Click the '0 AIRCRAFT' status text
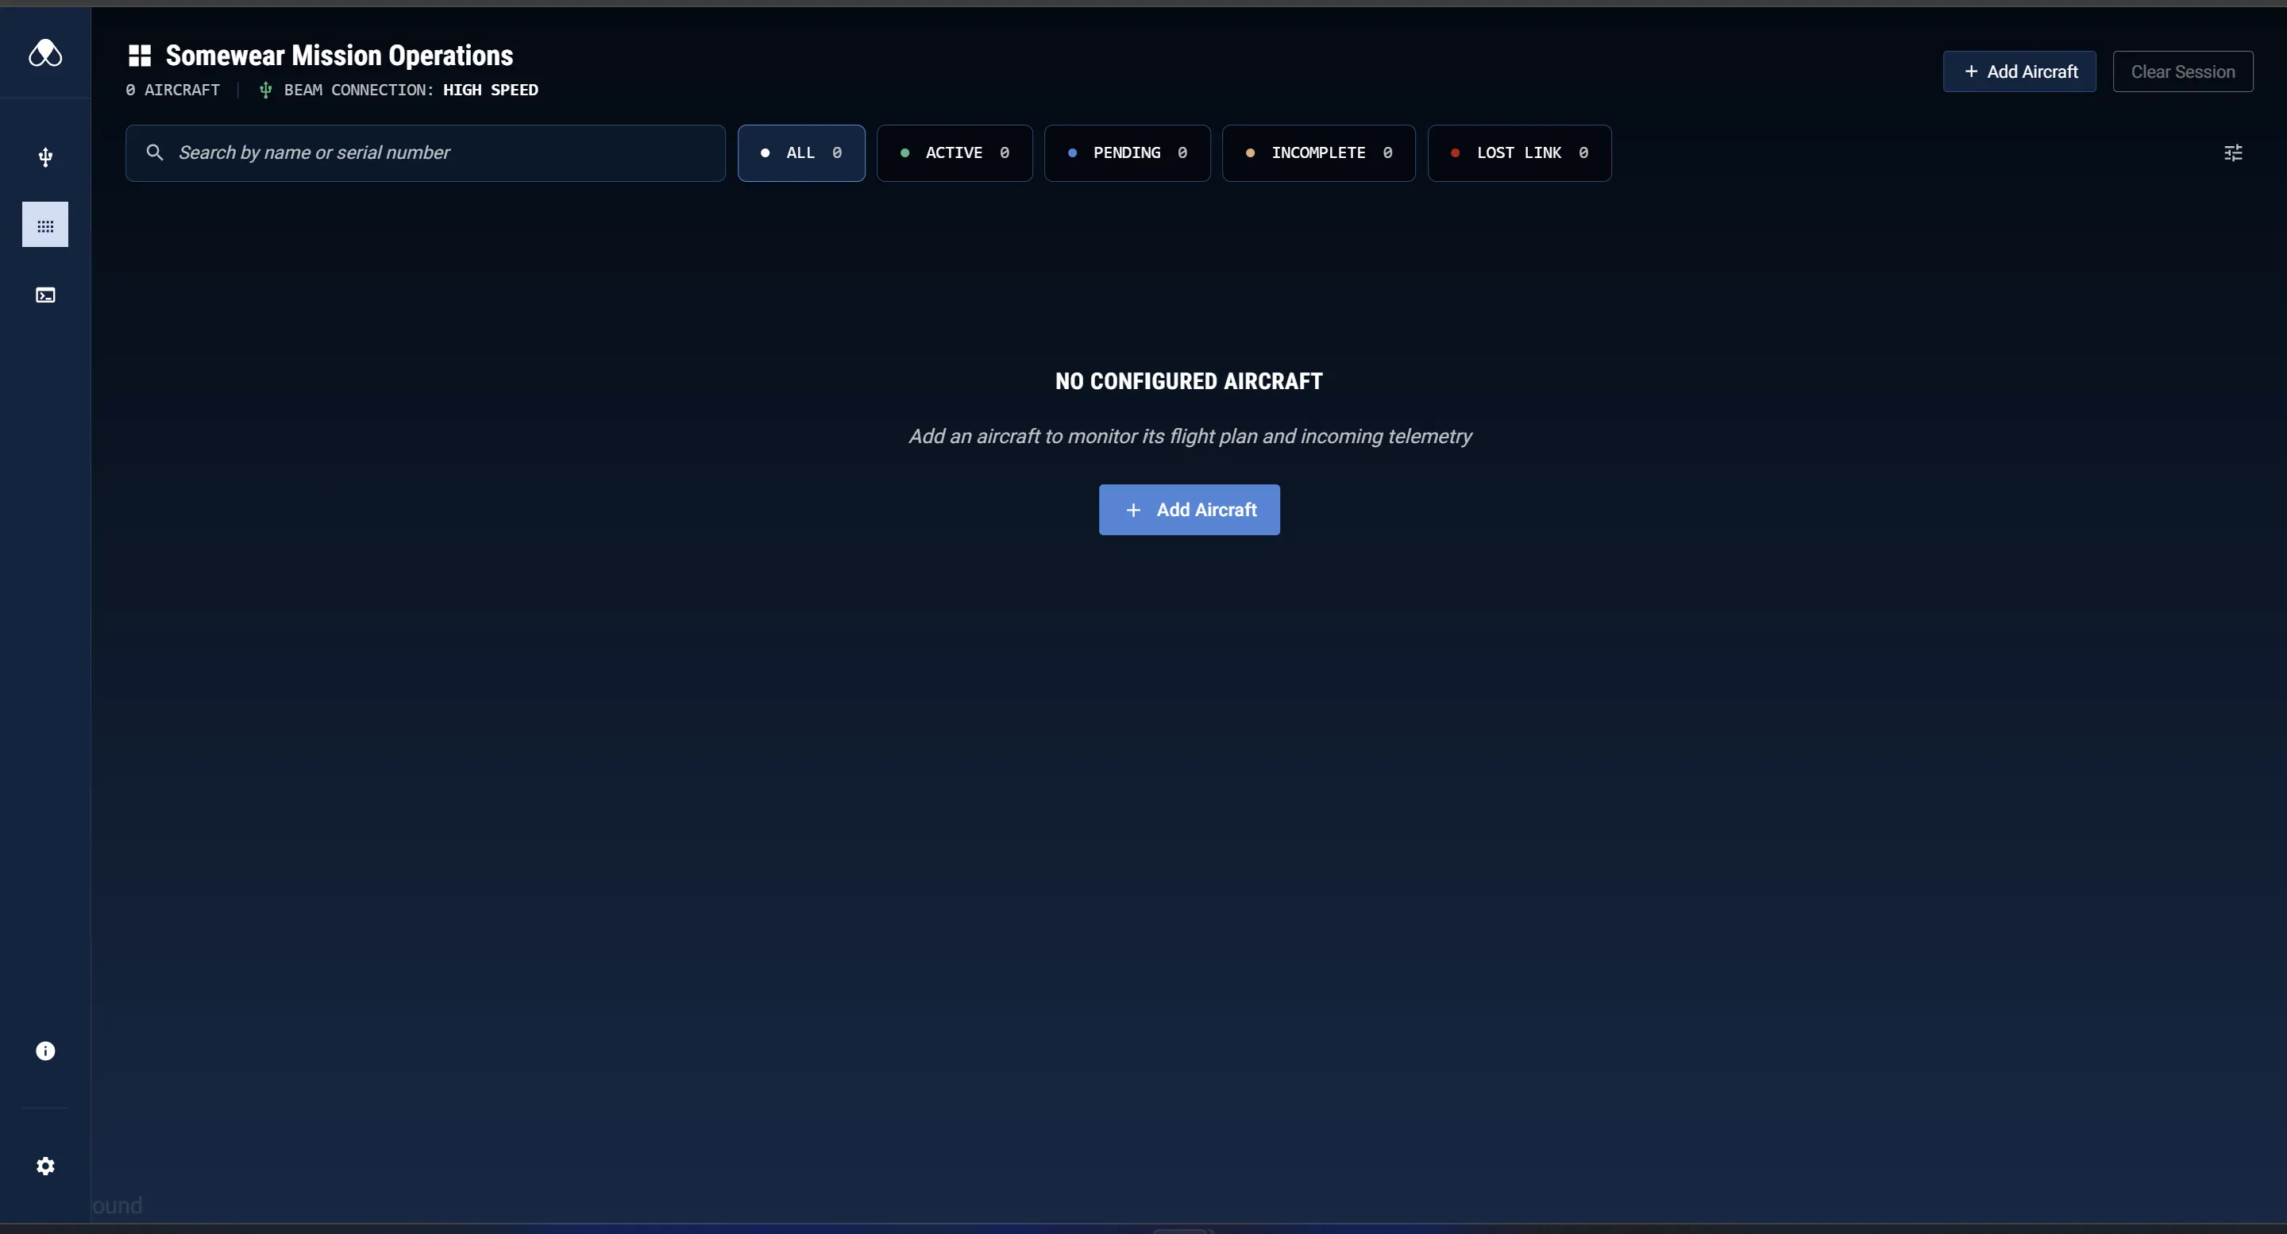The width and height of the screenshot is (2287, 1234). (x=172, y=90)
